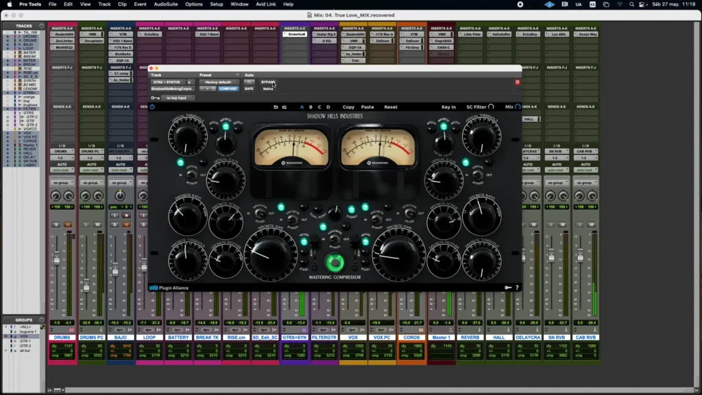Open the Tracks list options menu
Screen dimensions: 702x395
pyautogui.click(x=41, y=26)
